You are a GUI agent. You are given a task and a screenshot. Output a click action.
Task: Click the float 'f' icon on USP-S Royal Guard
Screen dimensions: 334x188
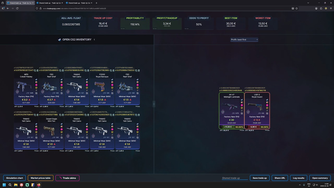pos(267,111)
